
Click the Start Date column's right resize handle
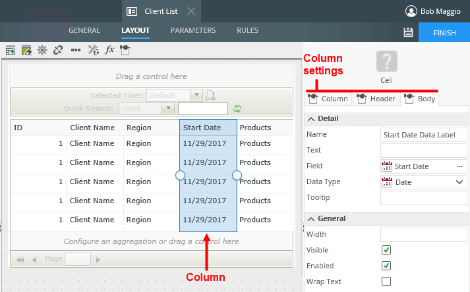point(237,175)
